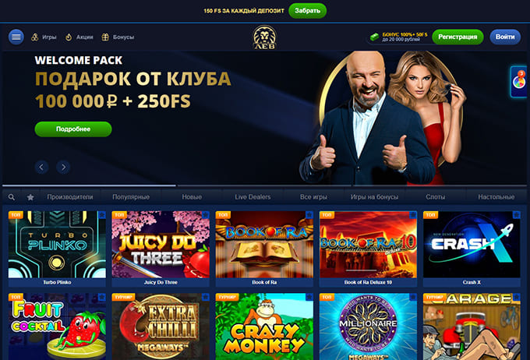The width and height of the screenshot is (530, 360).
Task: Toggle favorite star on Crash X
Action: point(517,215)
